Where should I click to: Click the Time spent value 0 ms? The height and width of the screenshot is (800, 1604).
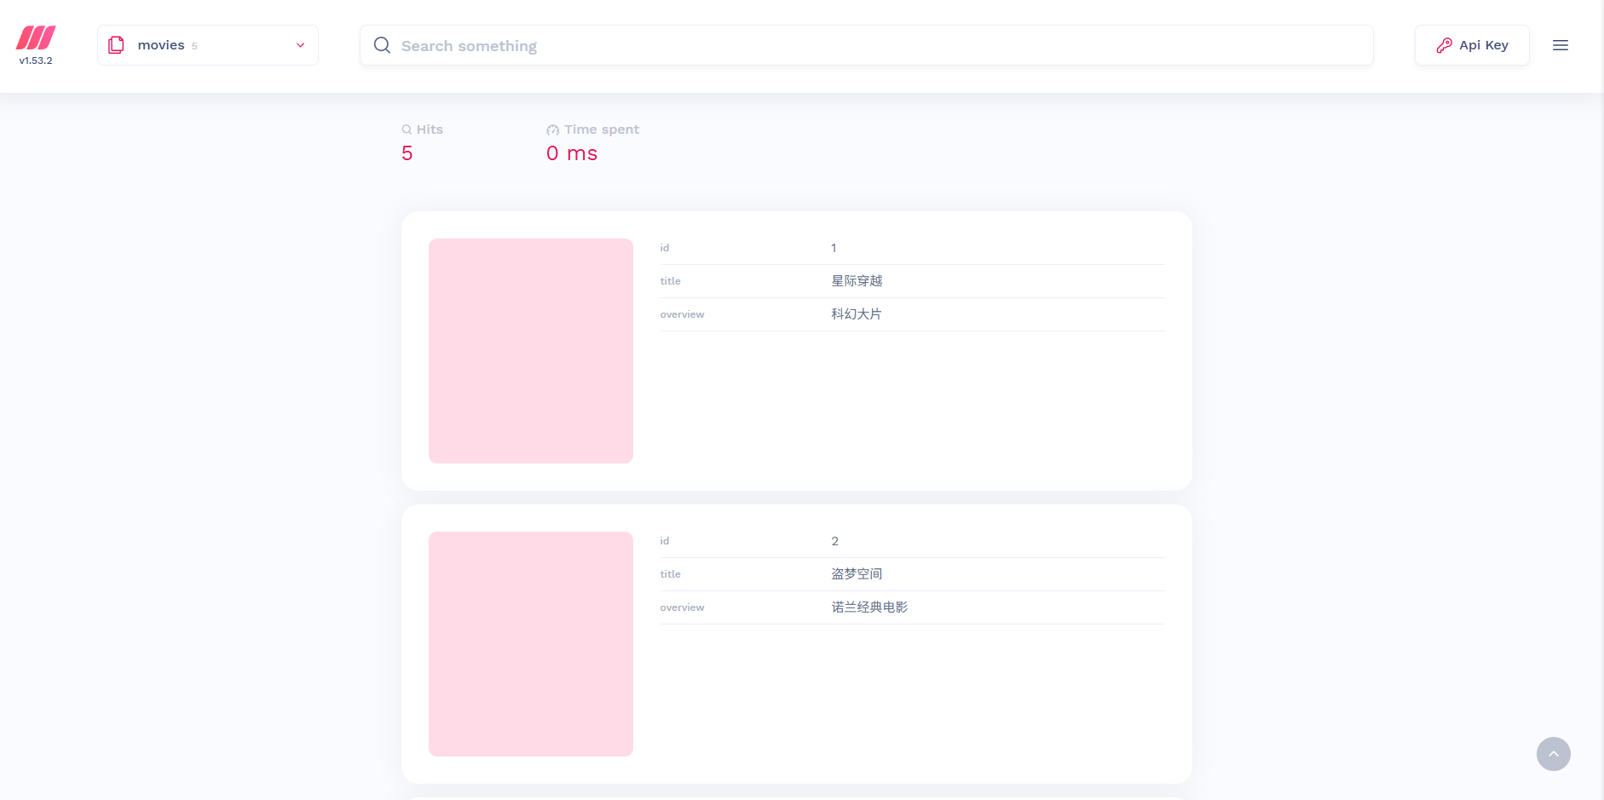pos(572,153)
